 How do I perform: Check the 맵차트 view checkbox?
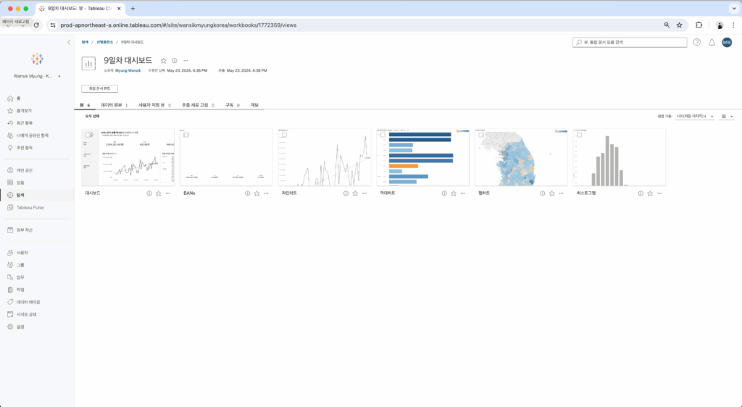[481, 135]
